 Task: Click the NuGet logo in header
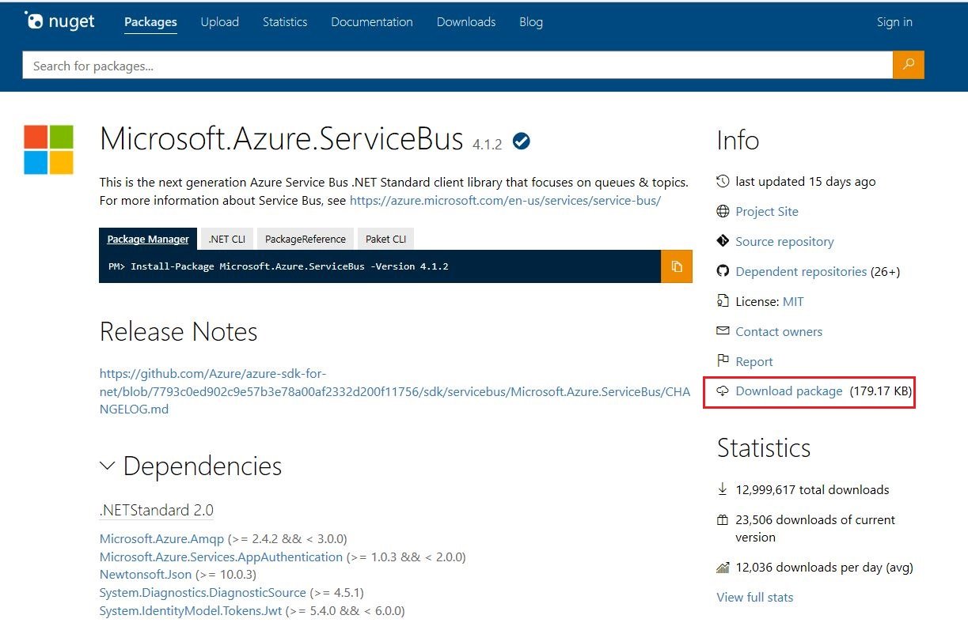(x=60, y=21)
